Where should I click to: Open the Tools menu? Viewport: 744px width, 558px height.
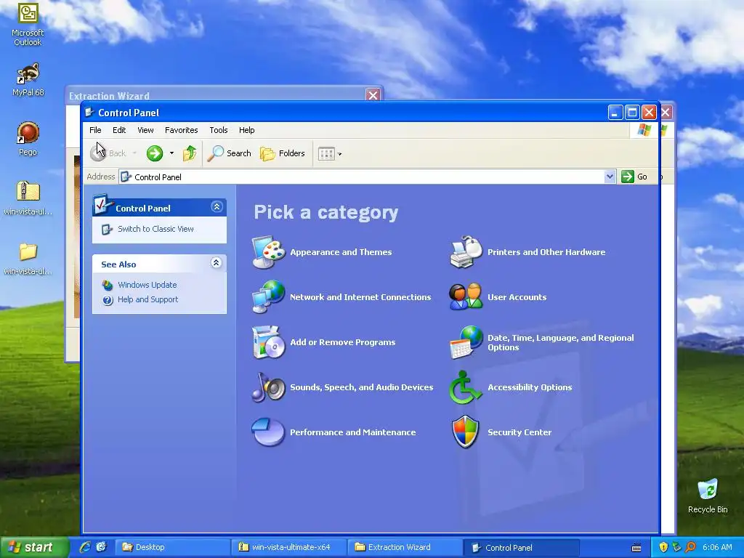(219, 130)
